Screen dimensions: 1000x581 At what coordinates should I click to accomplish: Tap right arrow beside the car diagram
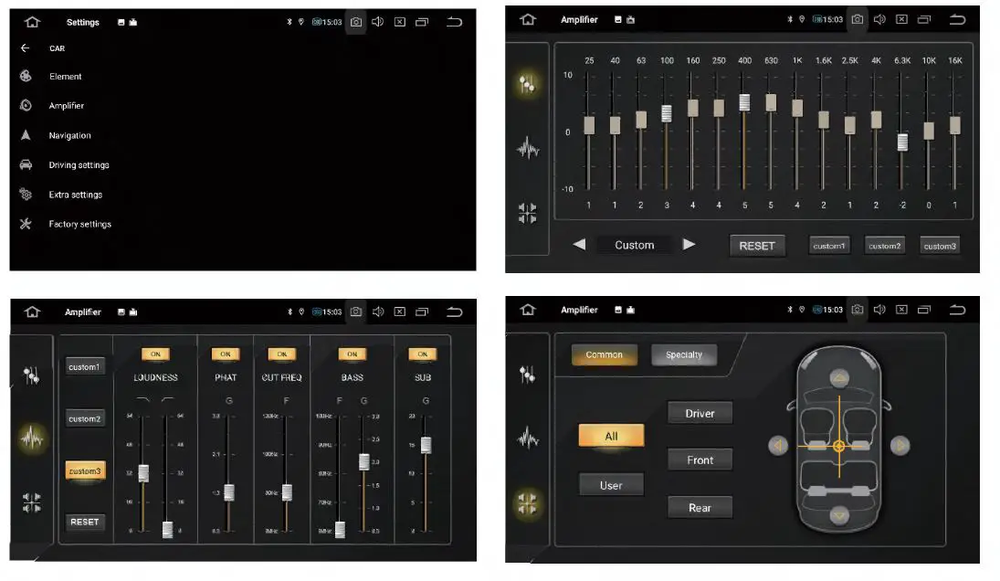click(900, 446)
